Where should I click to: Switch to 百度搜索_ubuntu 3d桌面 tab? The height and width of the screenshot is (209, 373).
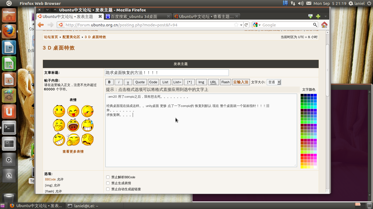coord(138,16)
